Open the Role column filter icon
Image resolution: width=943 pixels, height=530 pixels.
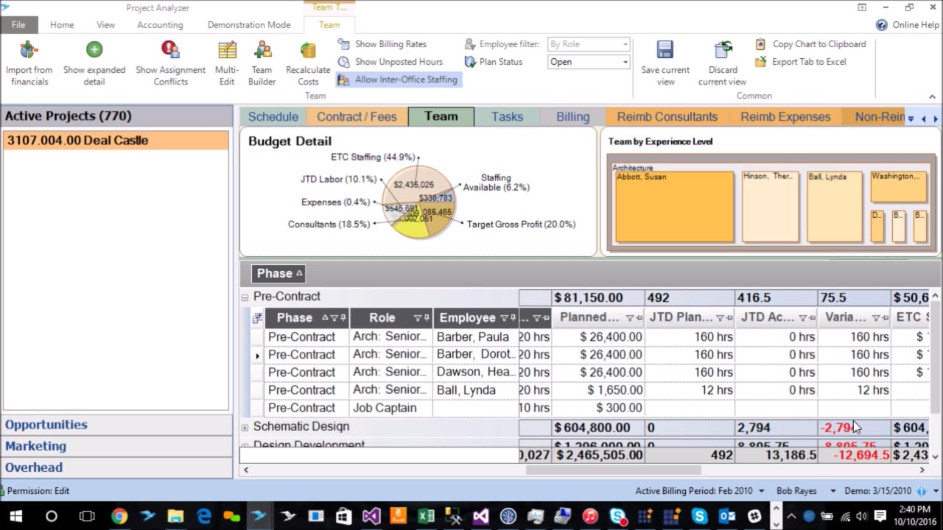[418, 318]
